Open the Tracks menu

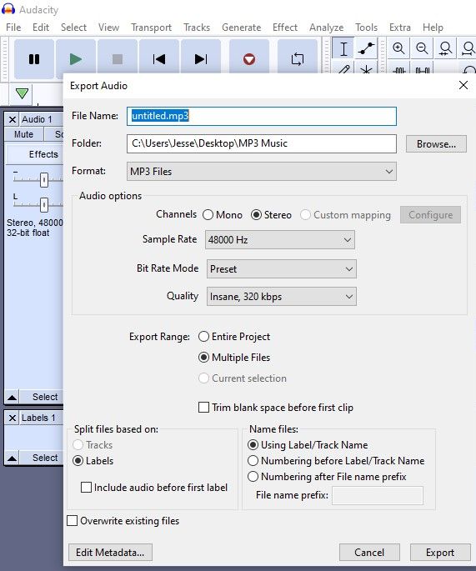coord(197,28)
